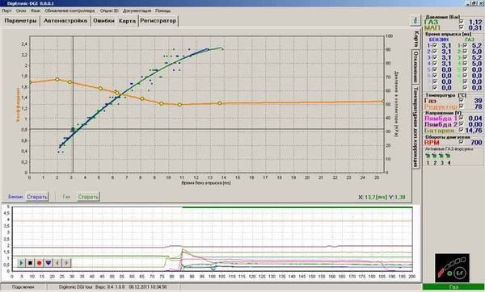Viewport: 485px width, 292px height.
Task: Click the yellow curve point at 2 ms
Action: (x=57, y=79)
